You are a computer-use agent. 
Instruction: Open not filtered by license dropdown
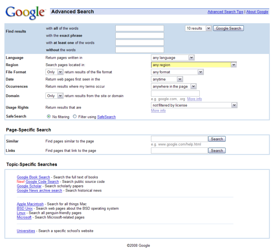pyautogui.click(x=194, y=105)
